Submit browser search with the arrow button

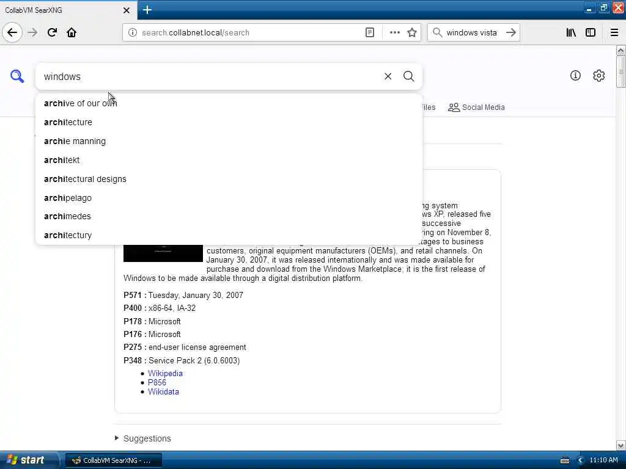[x=510, y=32]
